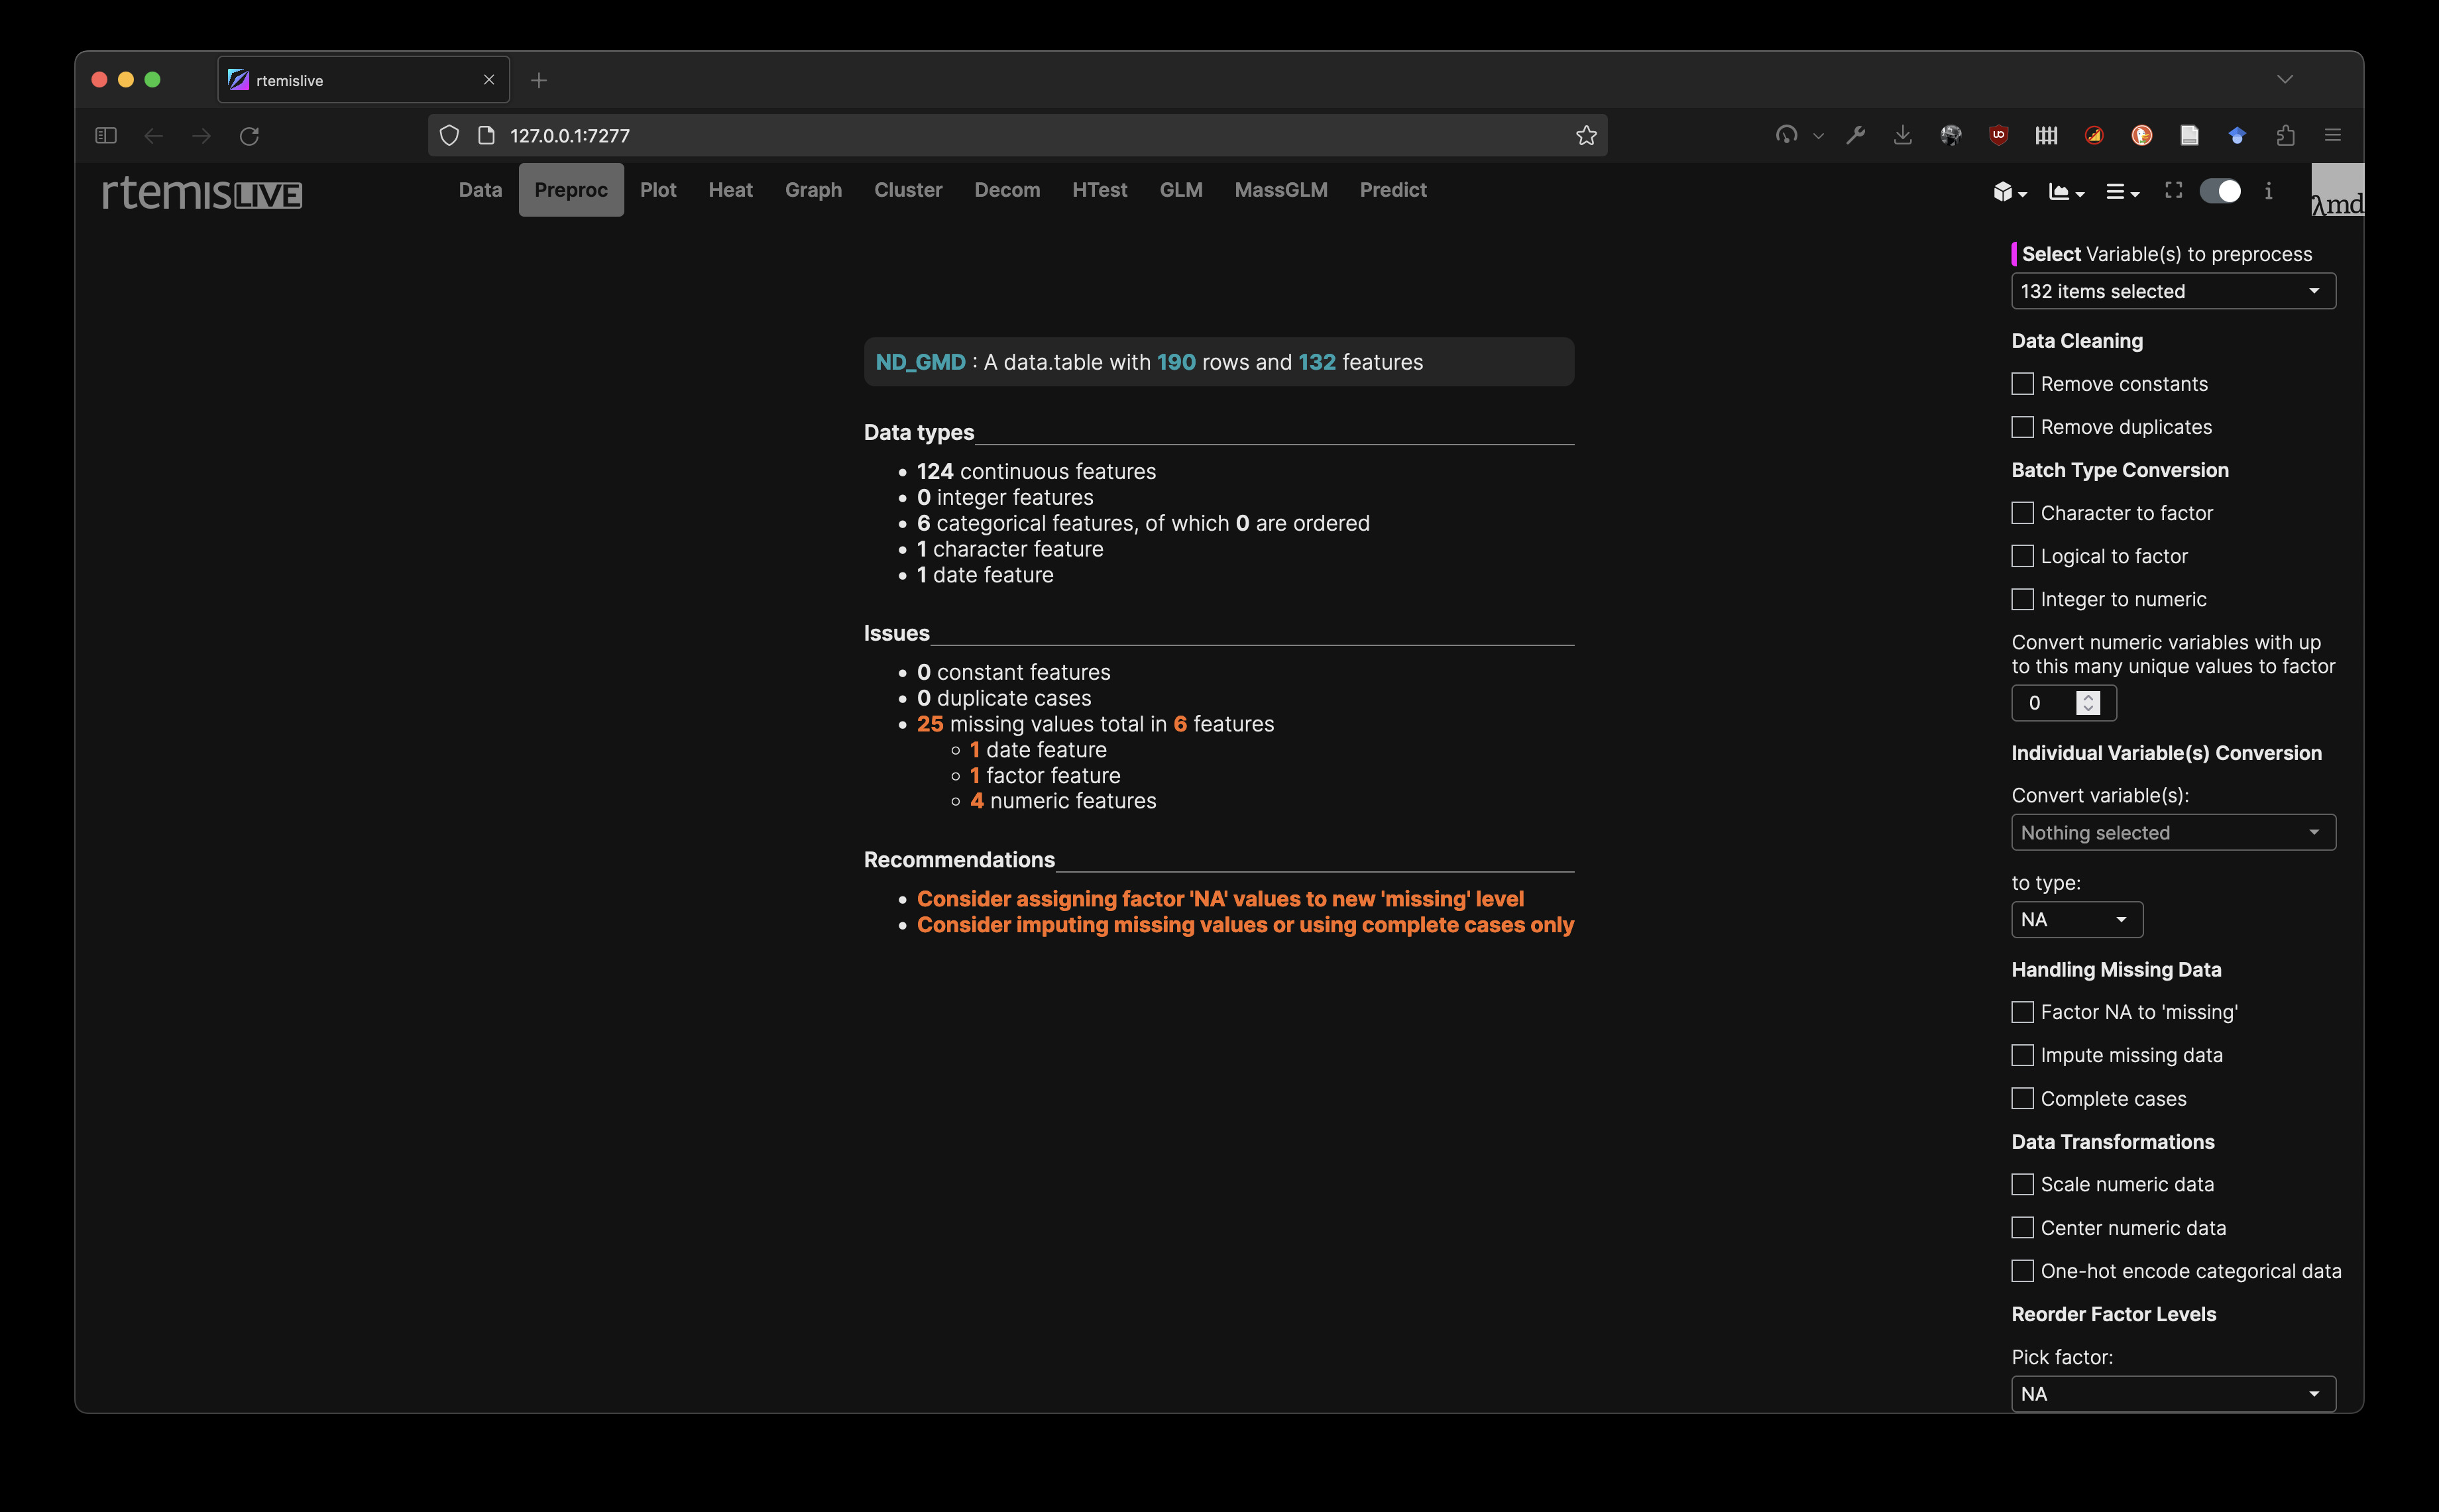The width and height of the screenshot is (2439, 1512).
Task: Expand the Convert variable(s) 'Nothing selected' dropdown
Action: pos(2172,832)
